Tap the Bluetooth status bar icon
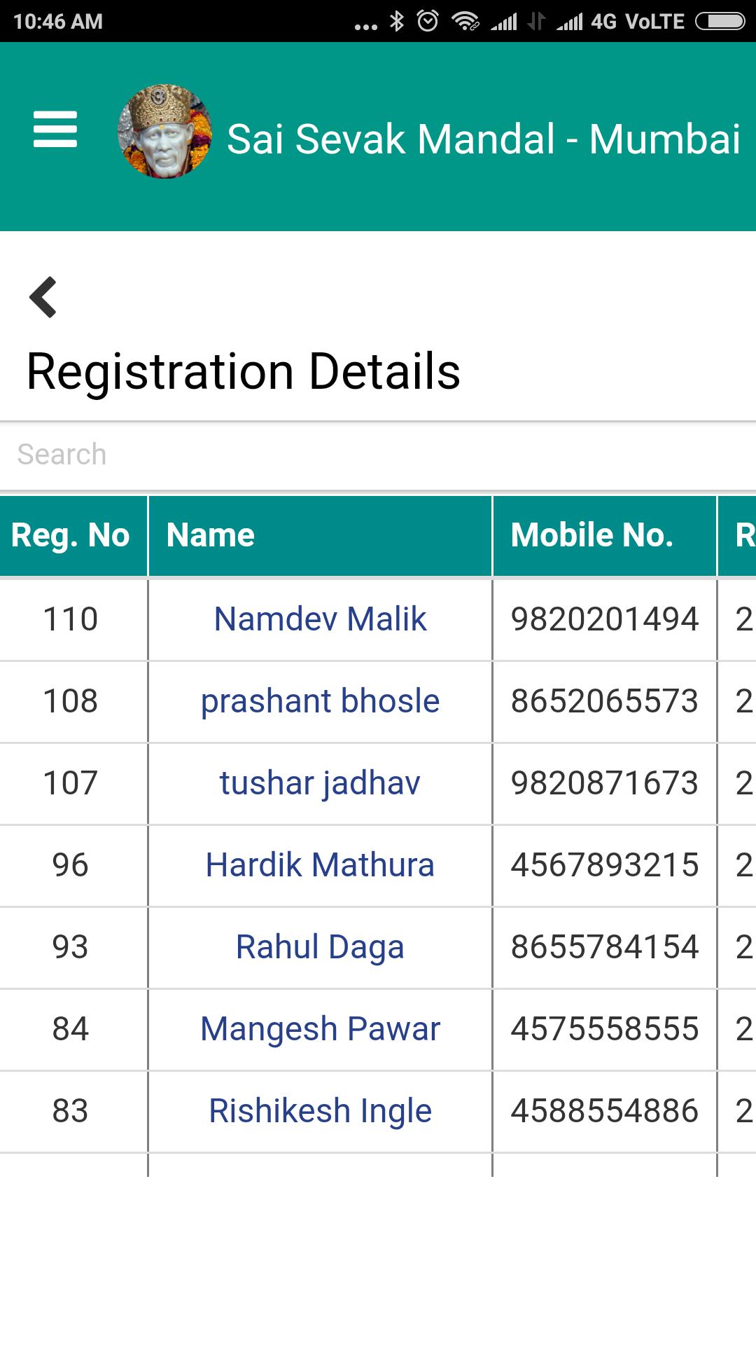 pyautogui.click(x=397, y=21)
